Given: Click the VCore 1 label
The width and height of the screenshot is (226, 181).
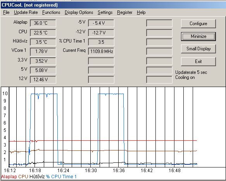Looking at the screenshot, I should [x=19, y=50].
